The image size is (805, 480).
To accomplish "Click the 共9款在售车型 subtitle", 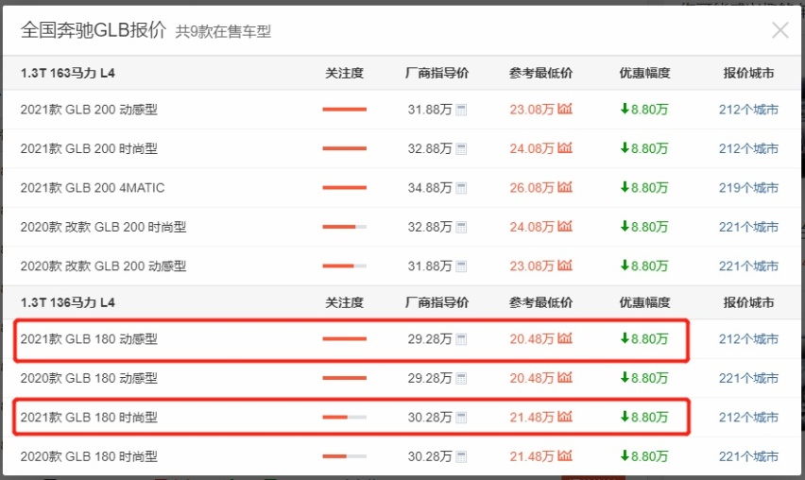I will pyautogui.click(x=223, y=32).
